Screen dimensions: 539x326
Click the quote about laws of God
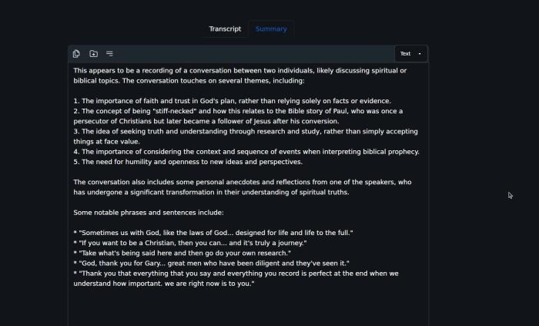click(x=213, y=233)
